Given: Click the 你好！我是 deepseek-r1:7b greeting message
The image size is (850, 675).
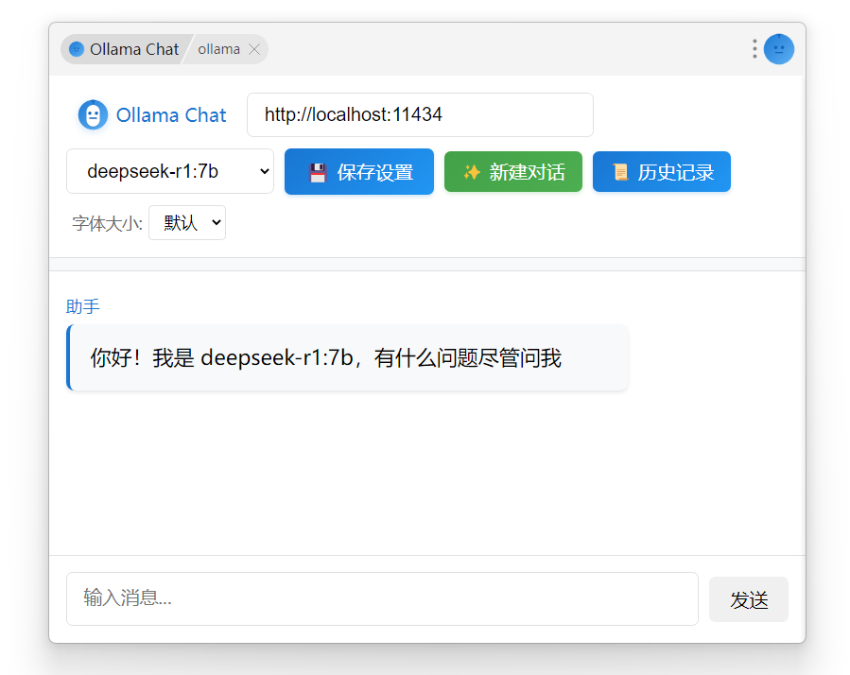Looking at the screenshot, I should [348, 358].
